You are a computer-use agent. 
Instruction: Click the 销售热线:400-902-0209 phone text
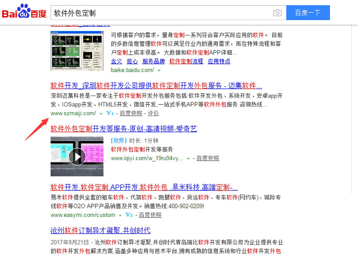174,206
